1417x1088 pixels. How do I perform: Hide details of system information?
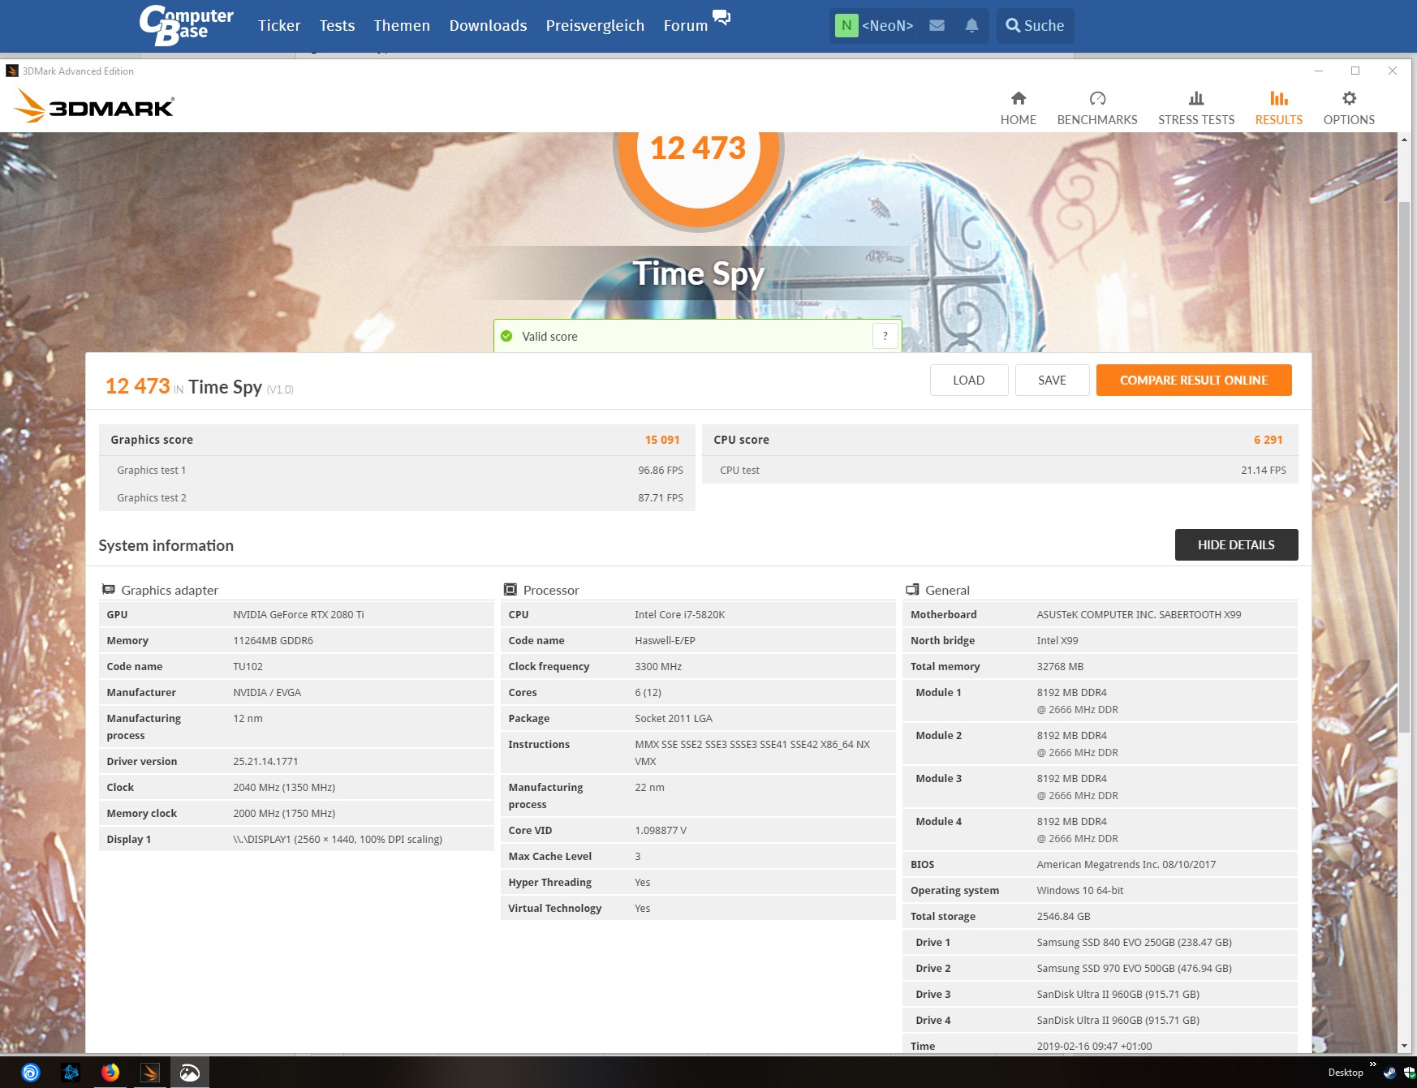(x=1236, y=544)
